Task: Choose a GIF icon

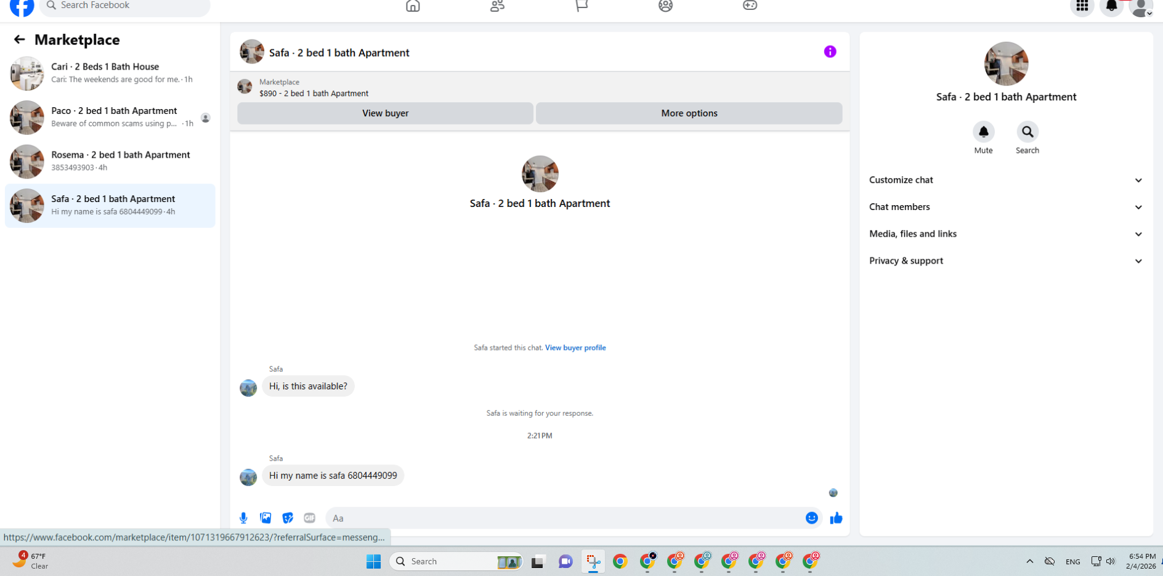Action: point(310,518)
